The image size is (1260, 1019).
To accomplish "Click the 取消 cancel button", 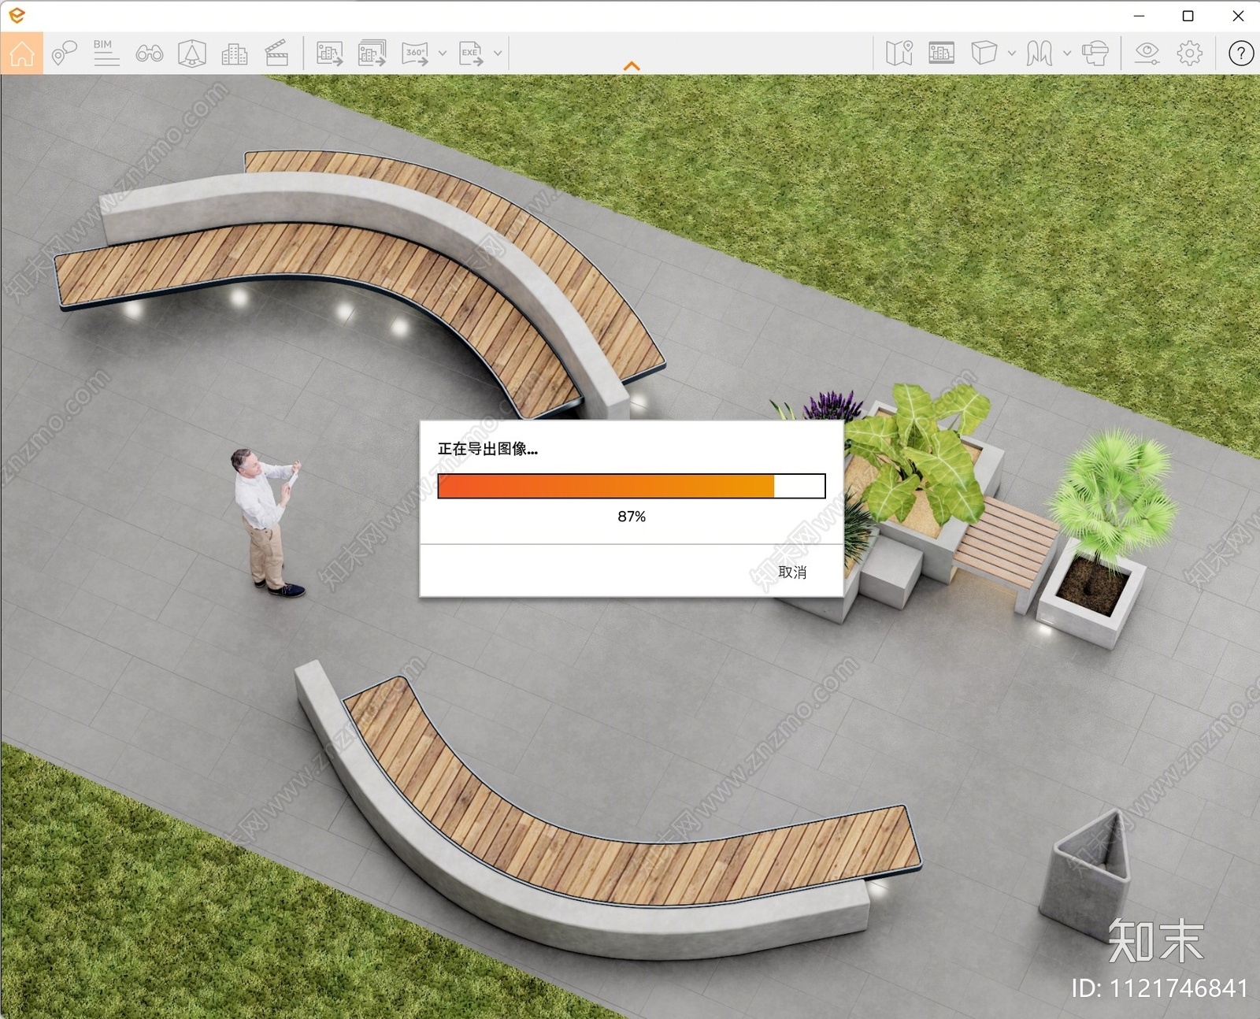I will (791, 572).
